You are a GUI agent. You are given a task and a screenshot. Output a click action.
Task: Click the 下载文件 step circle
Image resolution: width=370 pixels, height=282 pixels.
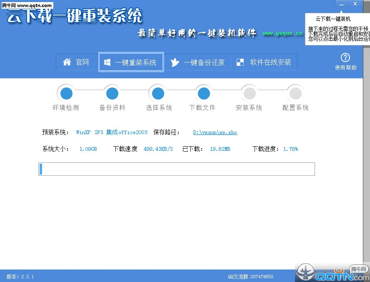[x=204, y=93]
